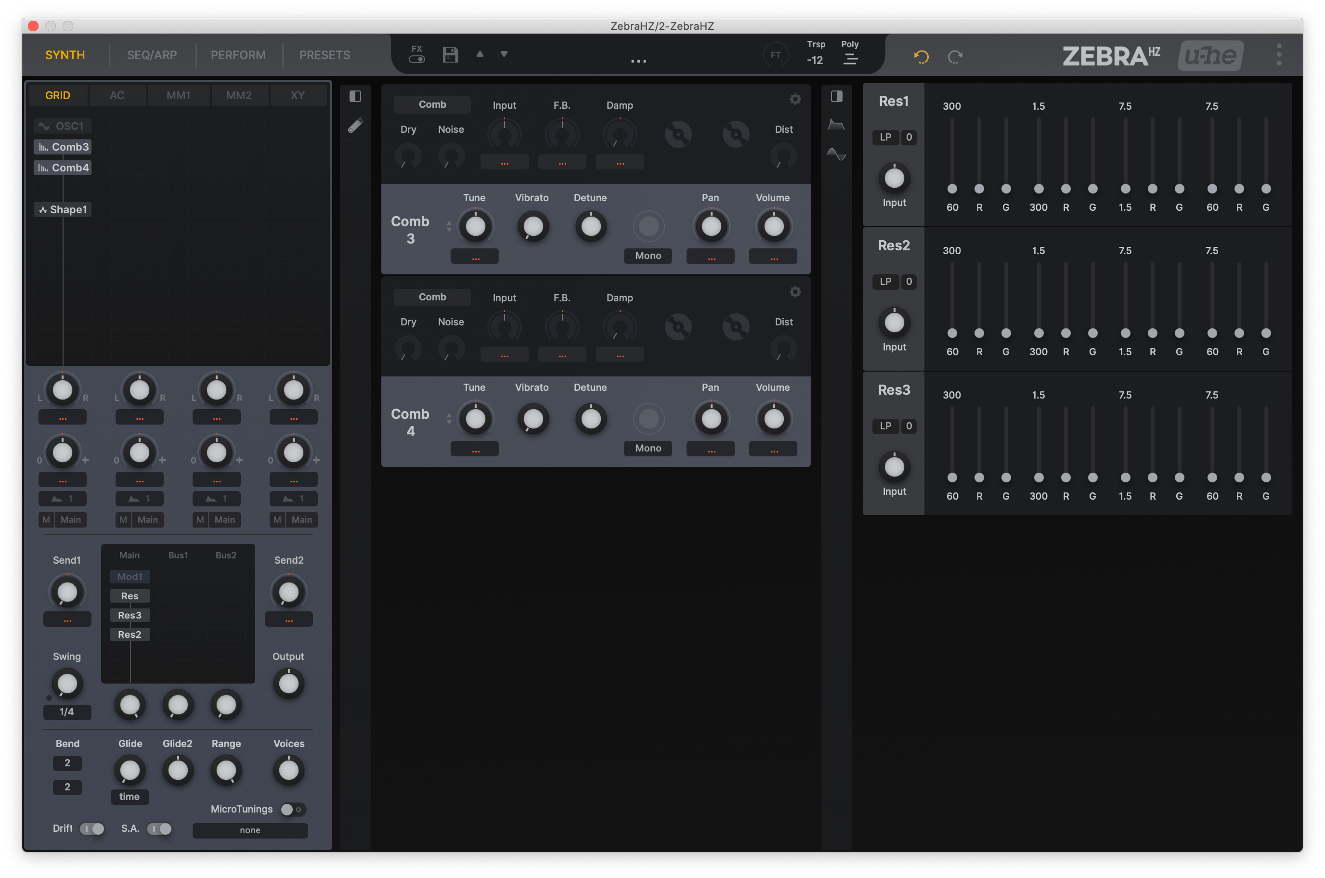Click the Mod1 module in FX grid

(x=130, y=577)
